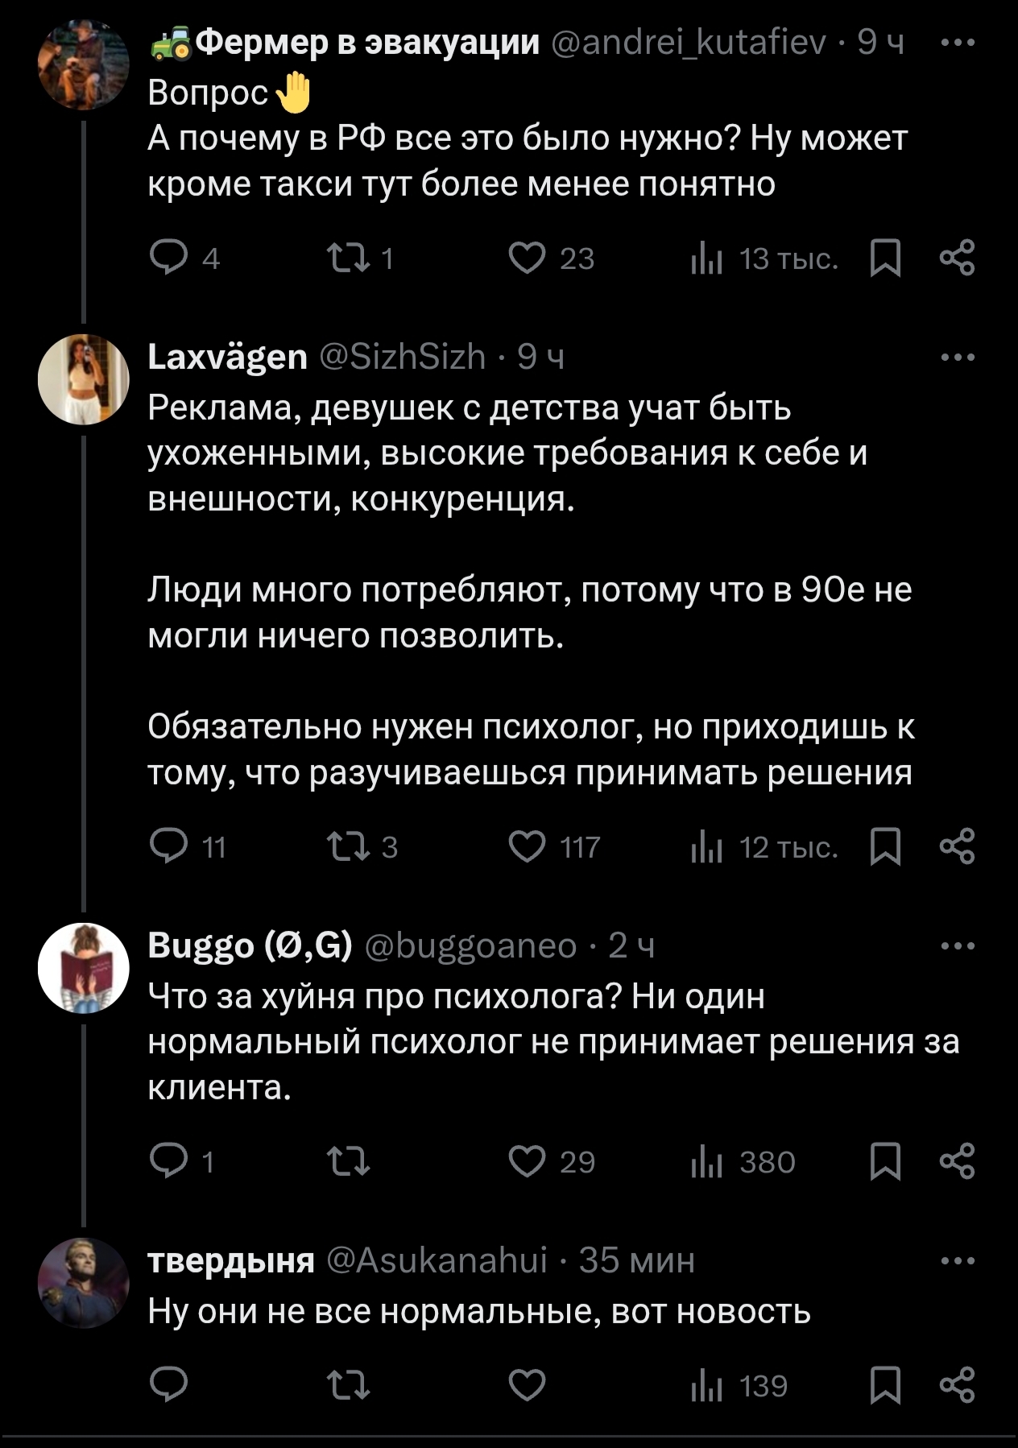Open the @SizhSizh profile handle
Screen dimensions: 1018x1448
(403, 356)
